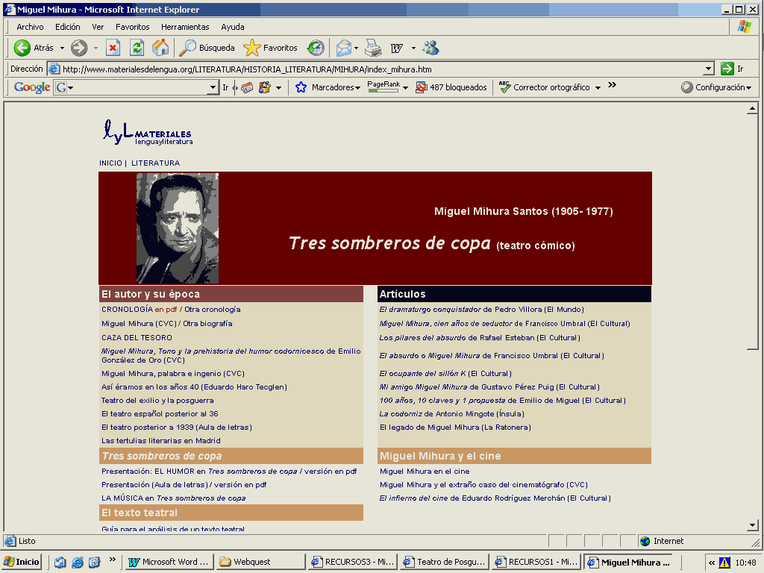Screen dimensions: 764x573
Task: Open the History clock icon
Action: click(x=316, y=48)
